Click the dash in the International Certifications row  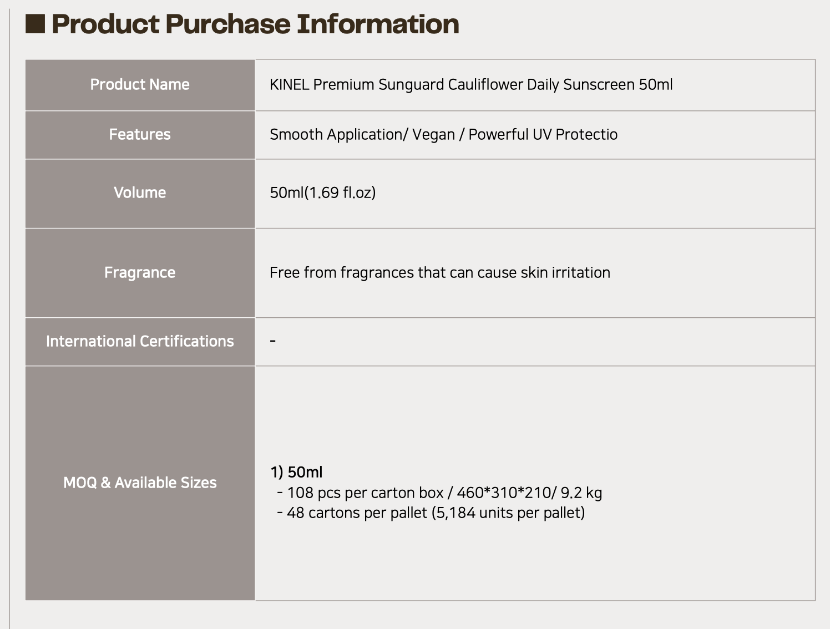click(x=273, y=341)
